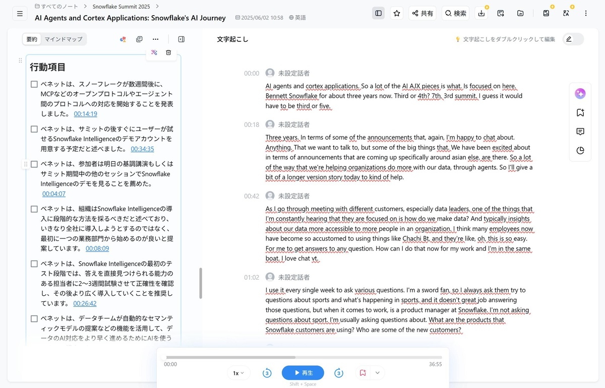Jump to timestamp 00:34:35
The height and width of the screenshot is (388, 605).
(x=142, y=149)
